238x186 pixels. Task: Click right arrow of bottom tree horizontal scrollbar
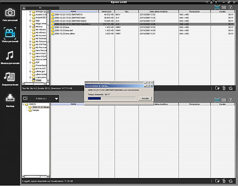click(48, 177)
